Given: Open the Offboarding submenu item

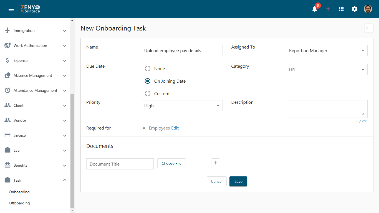Looking at the screenshot, I should [x=19, y=203].
